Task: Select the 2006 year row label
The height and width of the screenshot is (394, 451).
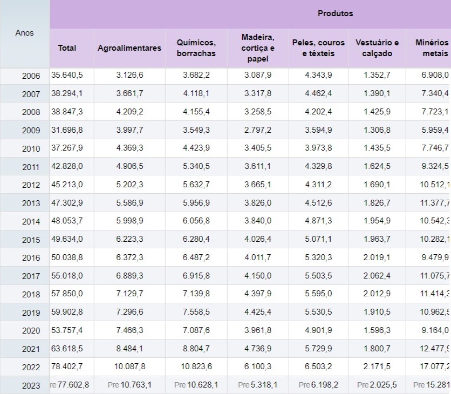Action: tap(31, 76)
